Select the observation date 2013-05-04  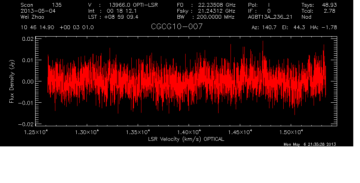(x=38, y=11)
